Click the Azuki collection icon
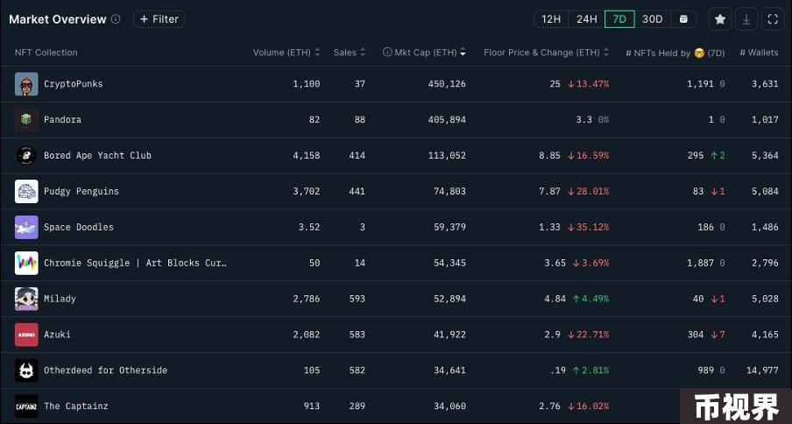The width and height of the screenshot is (792, 424). coord(26,335)
